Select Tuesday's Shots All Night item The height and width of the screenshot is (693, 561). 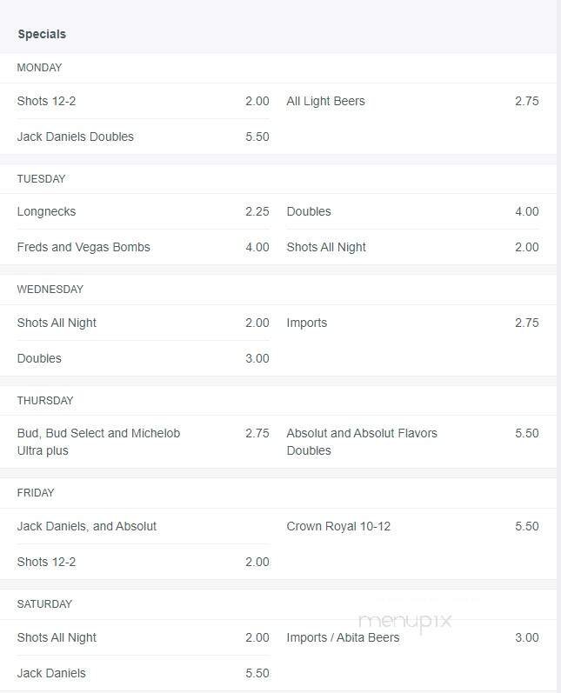tap(326, 247)
